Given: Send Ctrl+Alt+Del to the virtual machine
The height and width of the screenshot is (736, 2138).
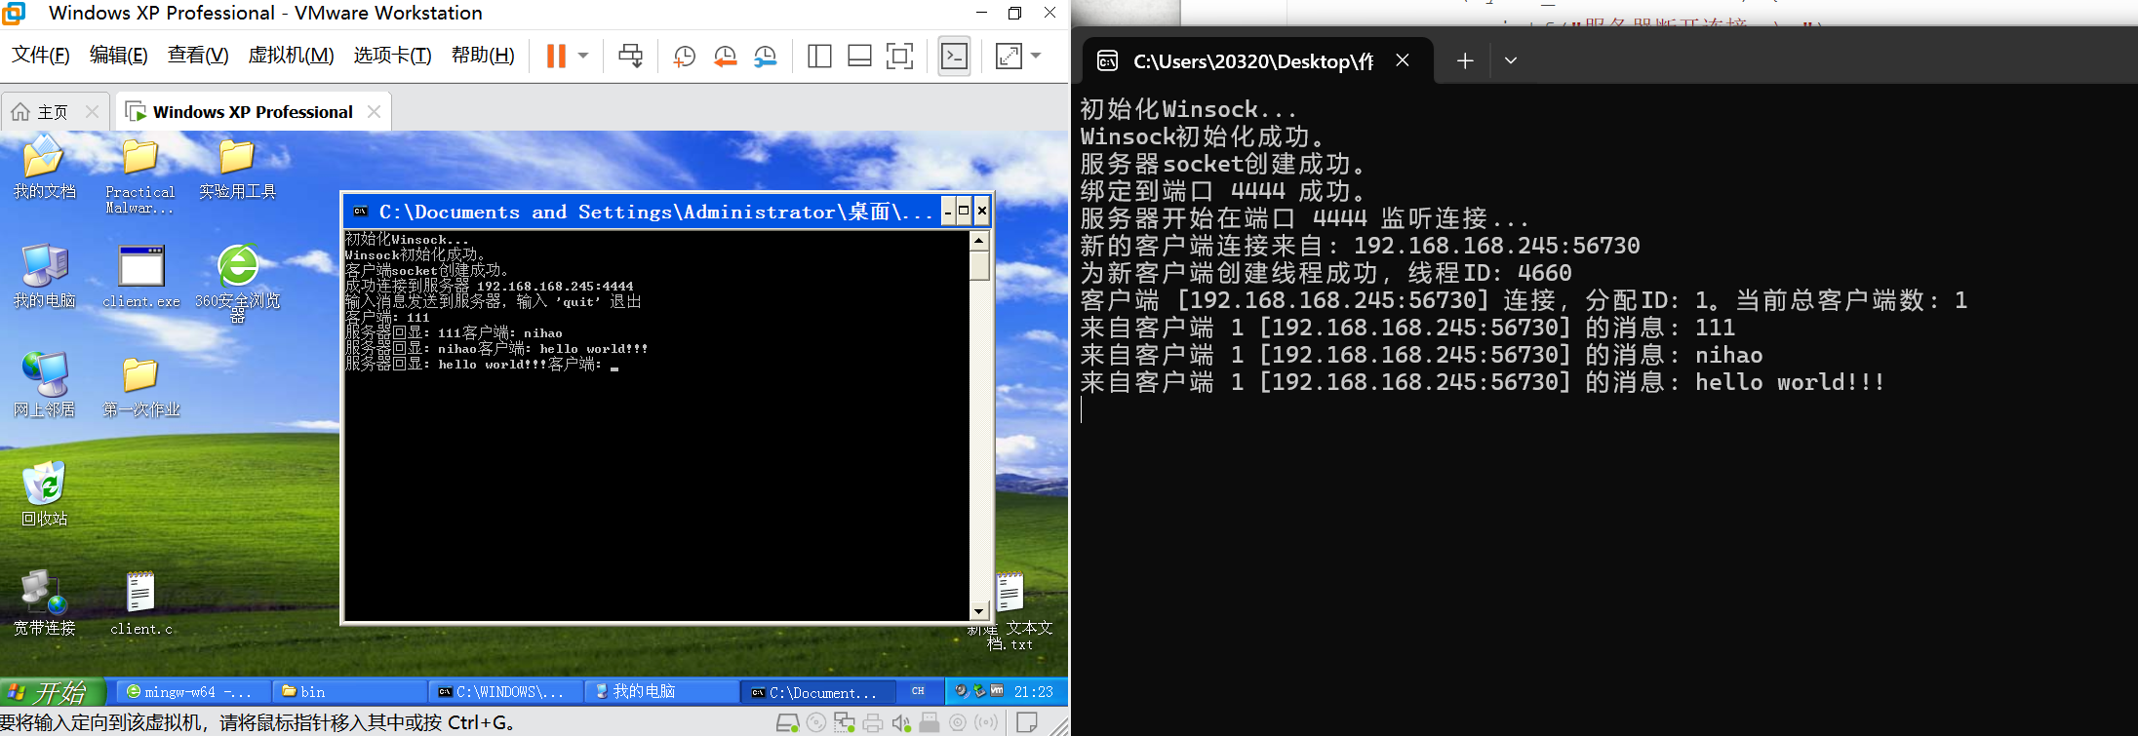Looking at the screenshot, I should [631, 56].
